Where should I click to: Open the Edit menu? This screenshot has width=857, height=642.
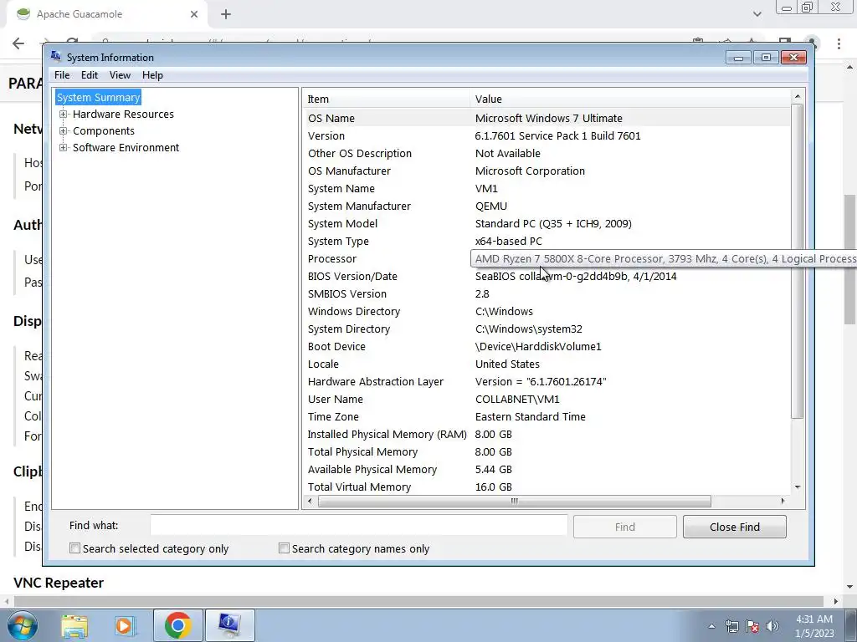[x=89, y=75]
